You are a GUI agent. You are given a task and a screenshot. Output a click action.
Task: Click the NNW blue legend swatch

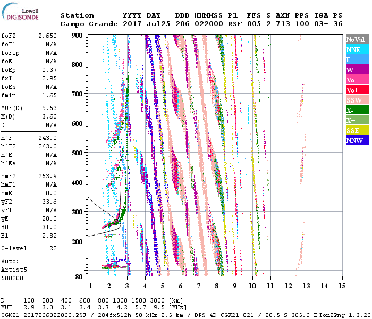[356, 141]
